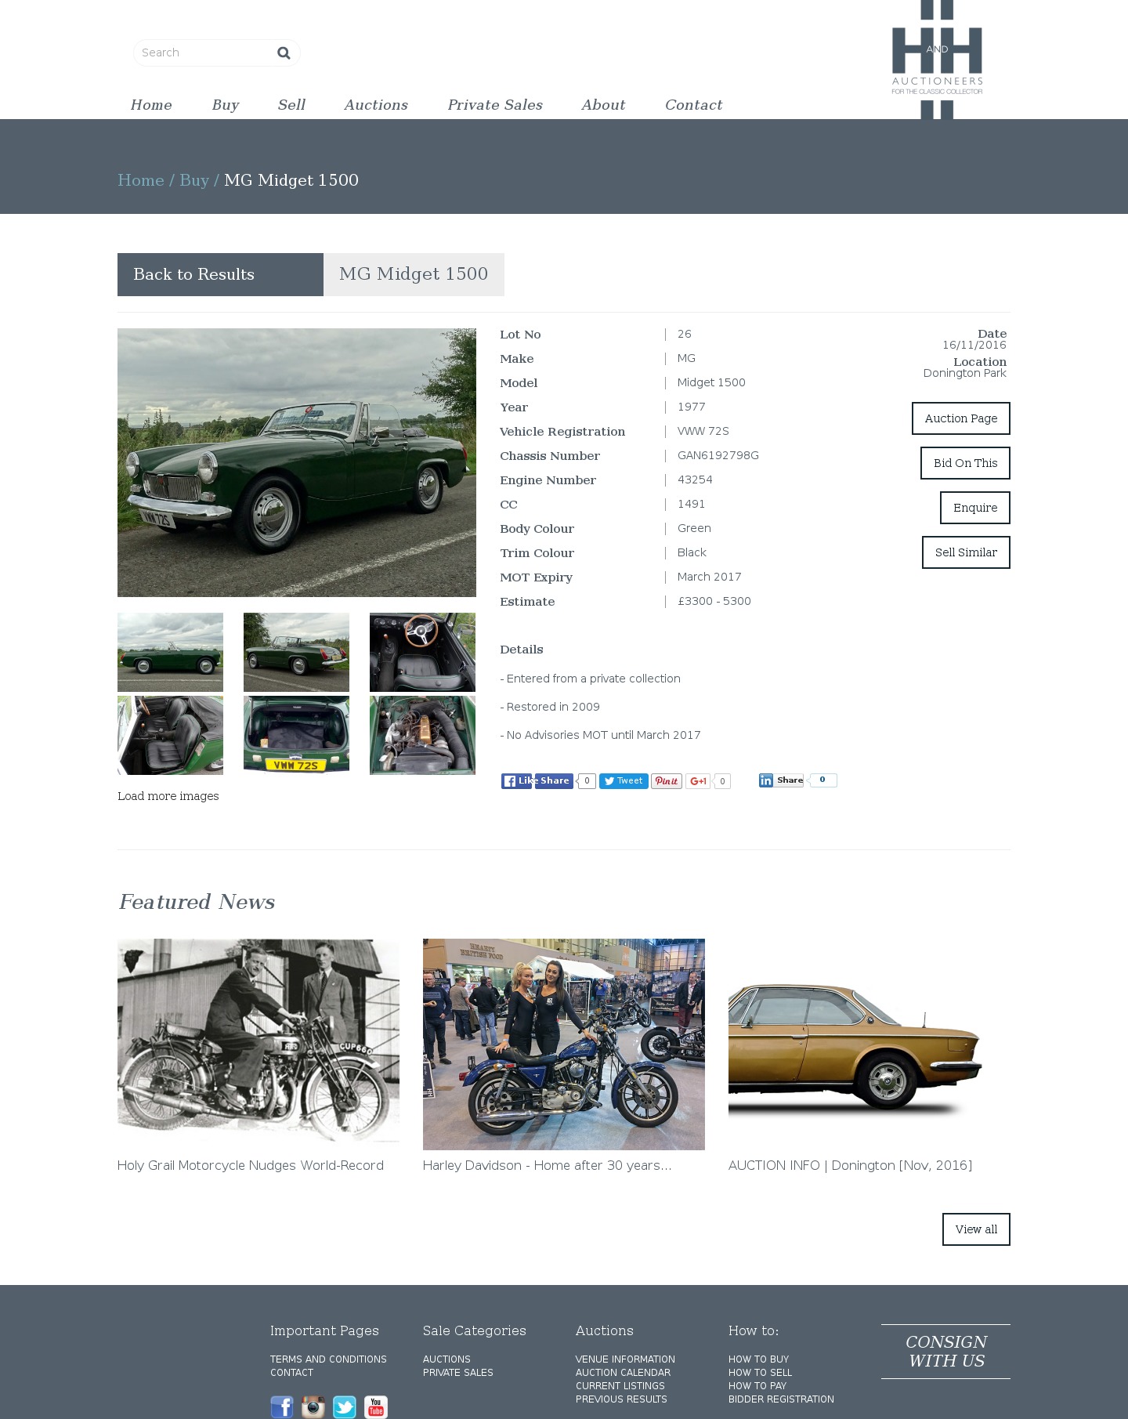This screenshot has height=1419, width=1128.
Task: Go Back to Results
Action: point(220,274)
